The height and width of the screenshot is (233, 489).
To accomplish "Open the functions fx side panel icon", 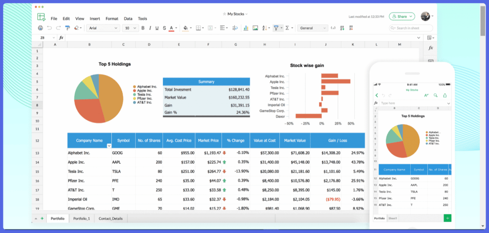I will [x=431, y=48].
